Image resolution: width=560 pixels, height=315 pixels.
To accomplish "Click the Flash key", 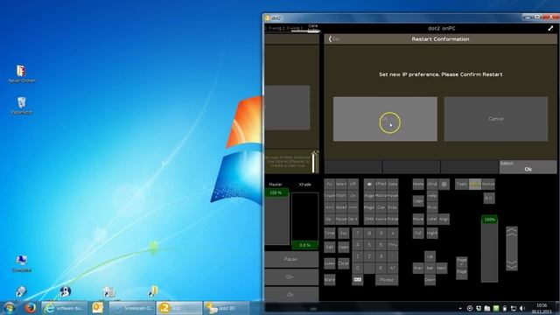I will coord(341,196).
